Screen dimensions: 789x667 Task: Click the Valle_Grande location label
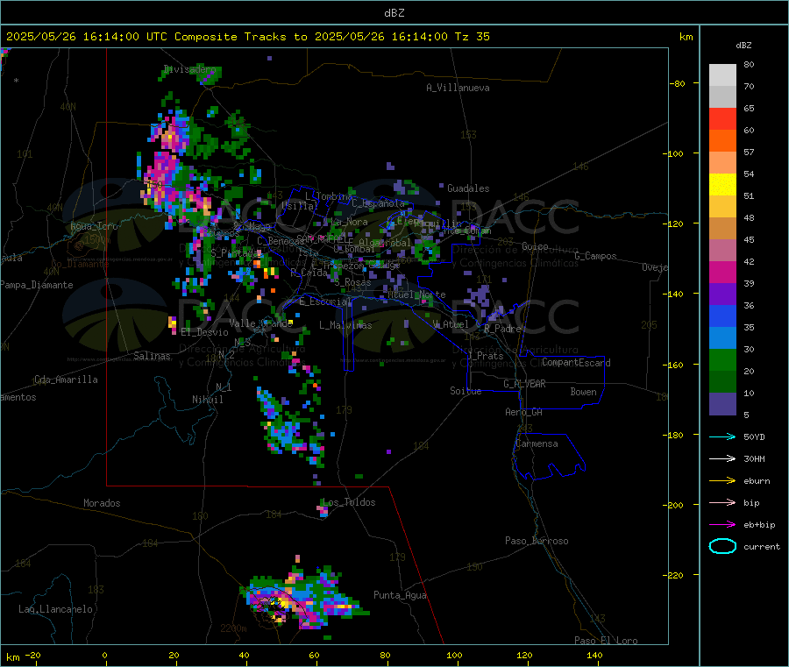click(261, 323)
